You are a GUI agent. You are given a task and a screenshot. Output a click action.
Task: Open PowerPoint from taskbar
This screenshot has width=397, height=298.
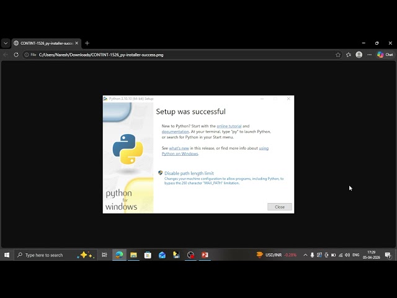(205, 255)
